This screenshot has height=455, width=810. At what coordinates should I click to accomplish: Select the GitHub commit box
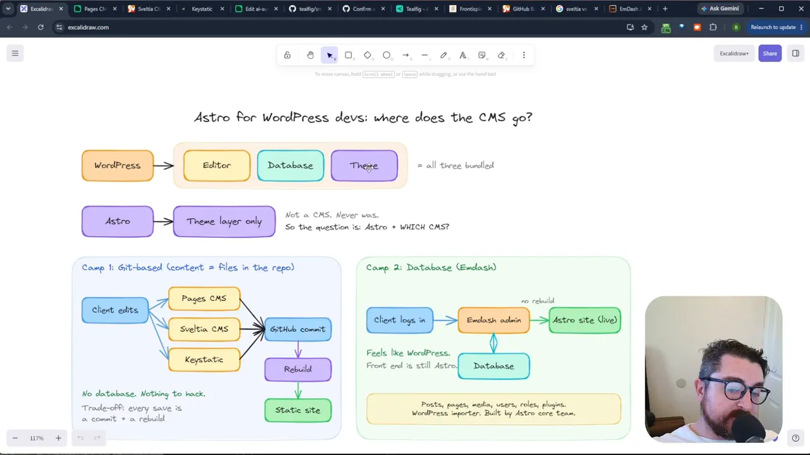298,329
